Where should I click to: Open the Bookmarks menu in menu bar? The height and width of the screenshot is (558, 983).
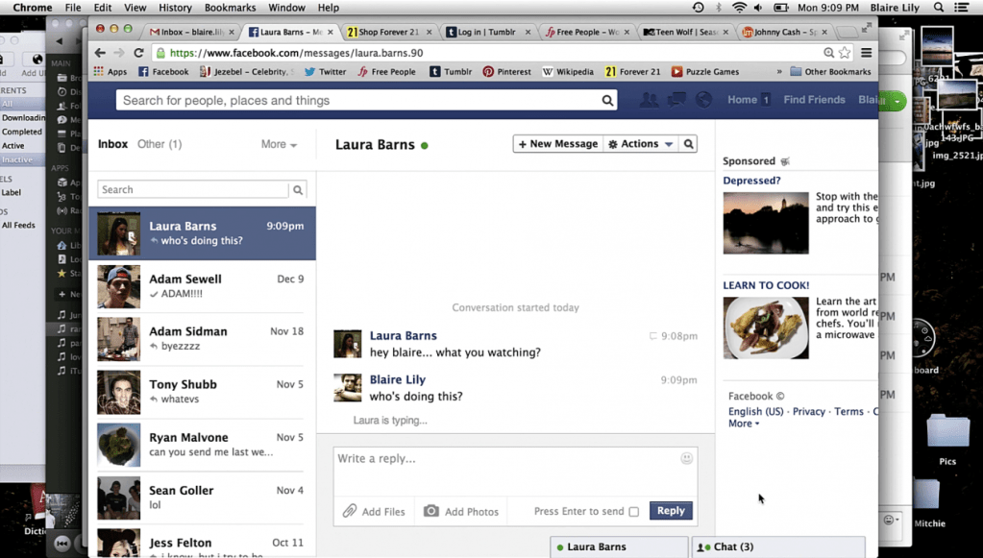click(x=230, y=8)
